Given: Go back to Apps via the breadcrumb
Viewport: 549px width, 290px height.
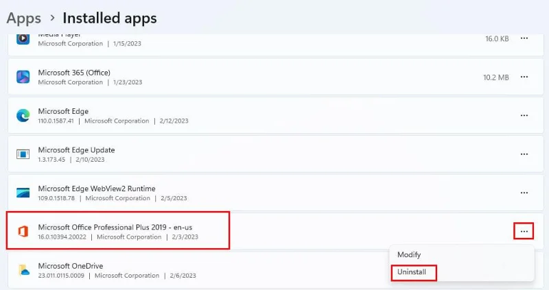Looking at the screenshot, I should (x=23, y=17).
